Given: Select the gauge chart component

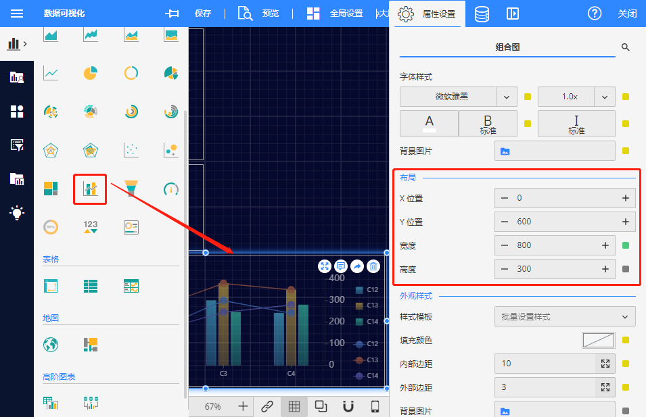Looking at the screenshot, I should (x=170, y=189).
